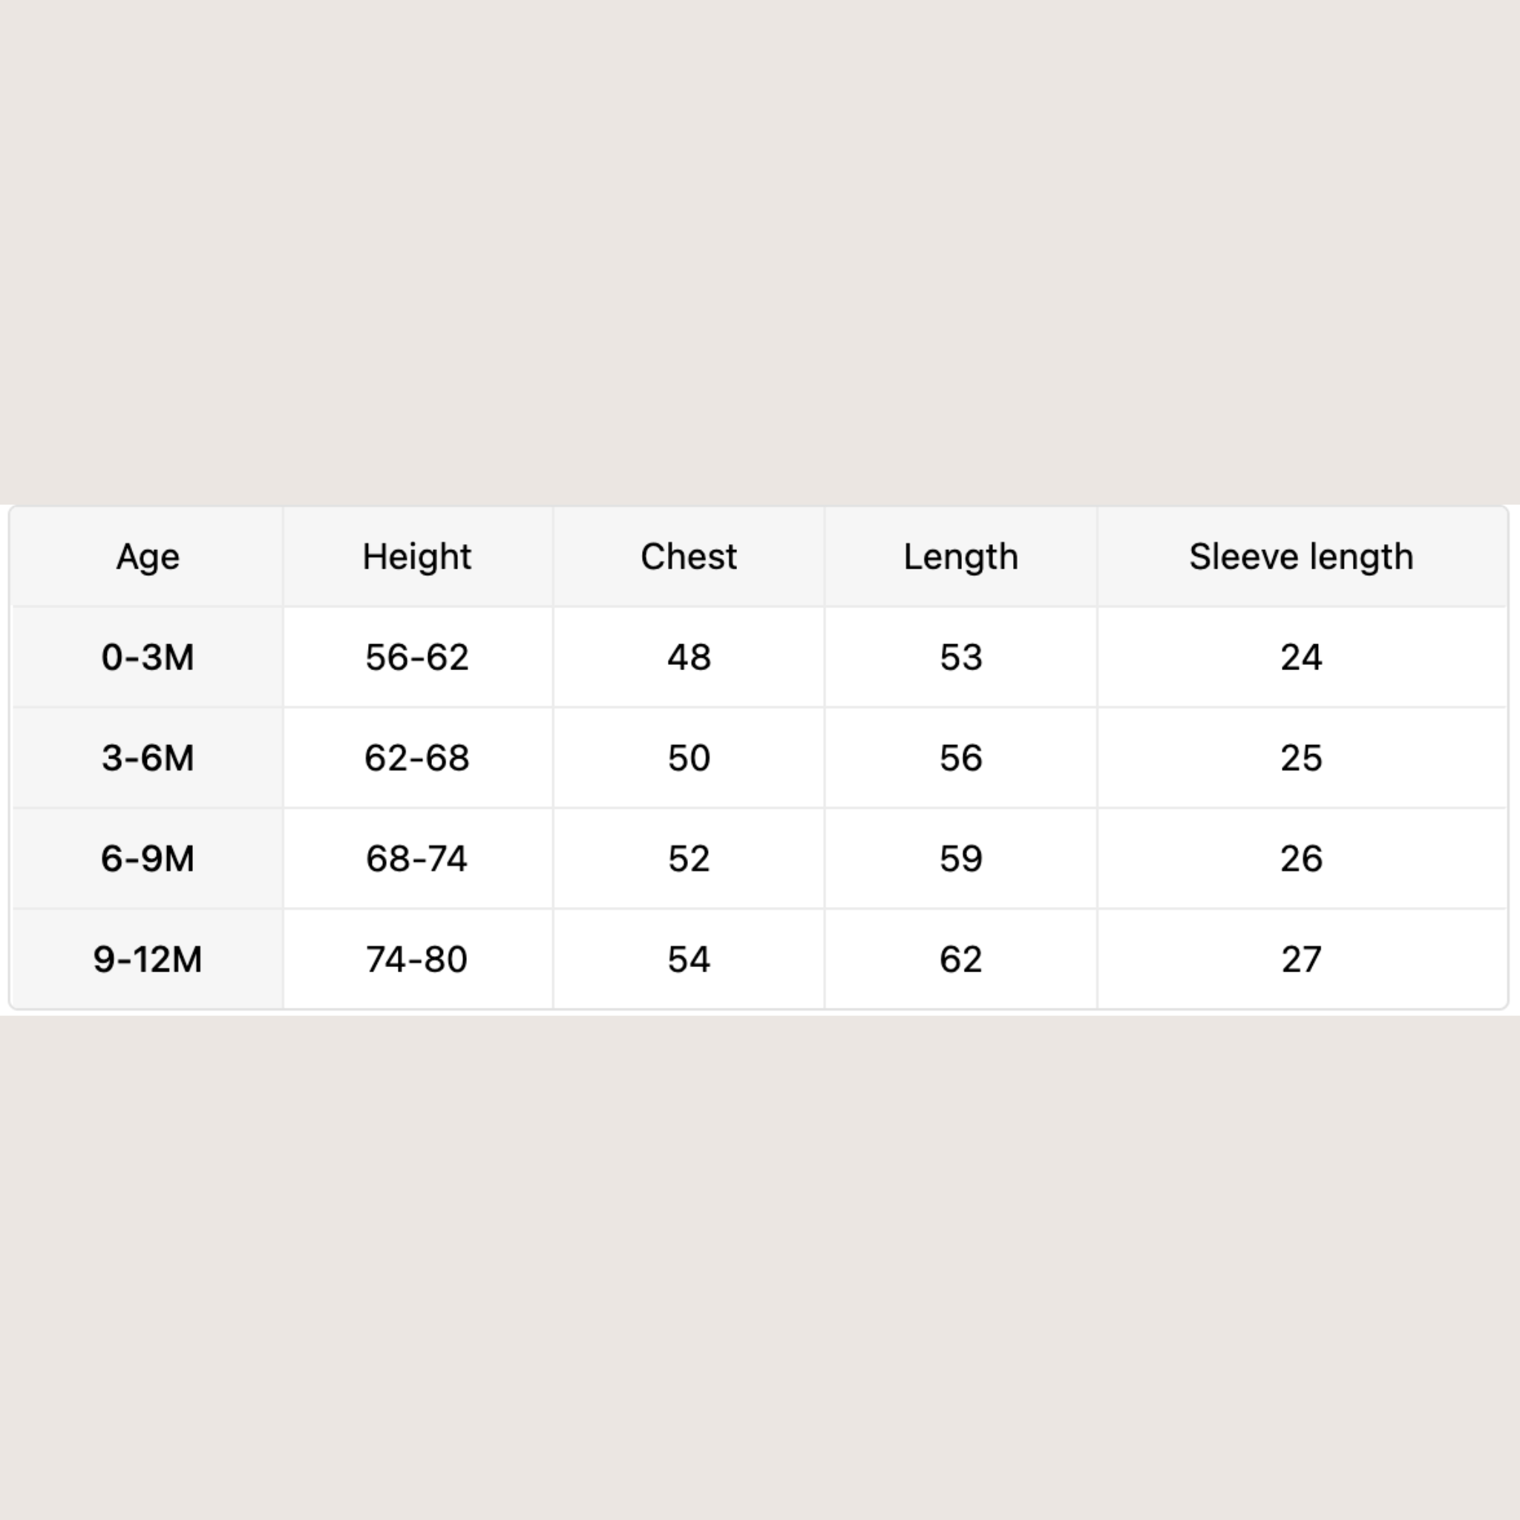Select the Length column header
Viewport: 1520px width, 1520px height.
point(960,557)
